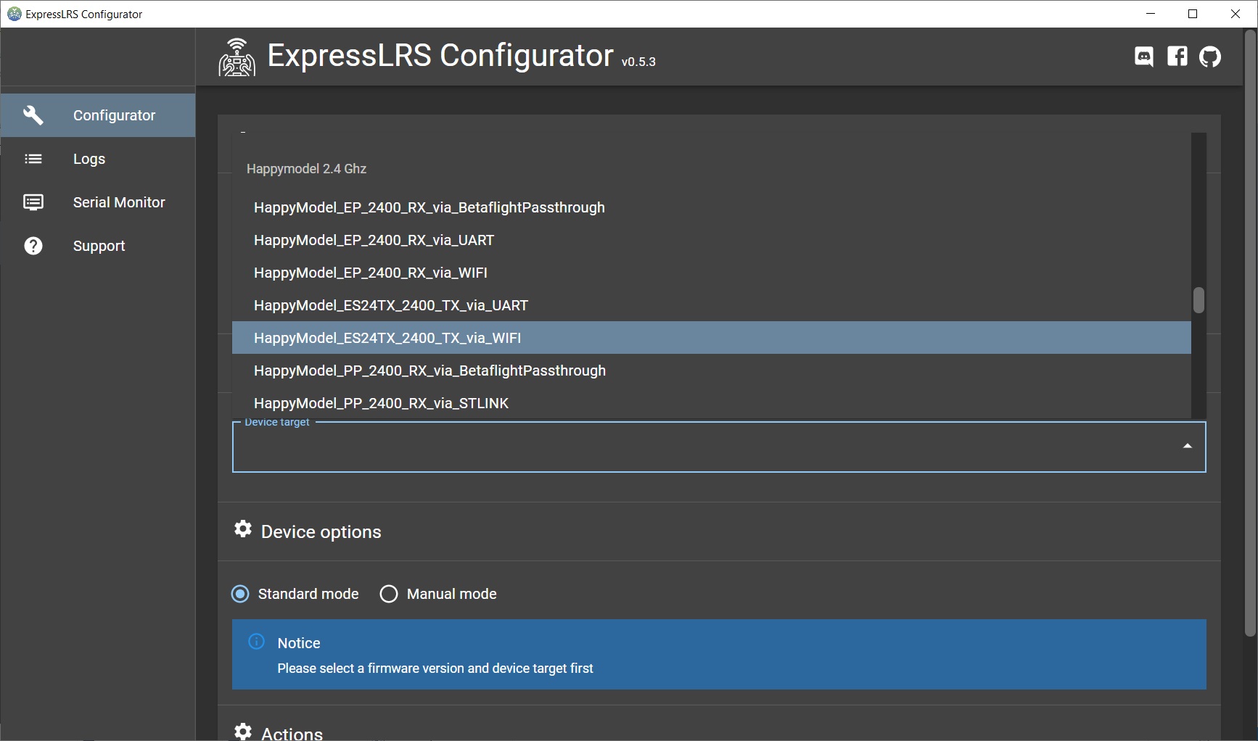Choose HappyModel_EP_2400_RX_via_BetaflightPassthrough target
The width and height of the screenshot is (1258, 741).
712,207
